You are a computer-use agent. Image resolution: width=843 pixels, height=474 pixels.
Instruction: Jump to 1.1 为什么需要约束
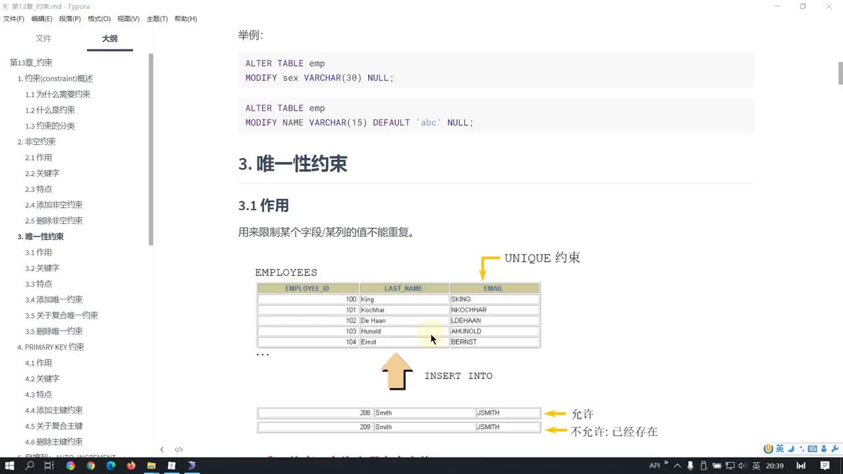point(58,94)
